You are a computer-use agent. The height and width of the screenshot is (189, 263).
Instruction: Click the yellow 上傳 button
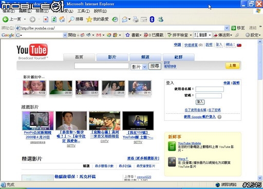pos(233,66)
